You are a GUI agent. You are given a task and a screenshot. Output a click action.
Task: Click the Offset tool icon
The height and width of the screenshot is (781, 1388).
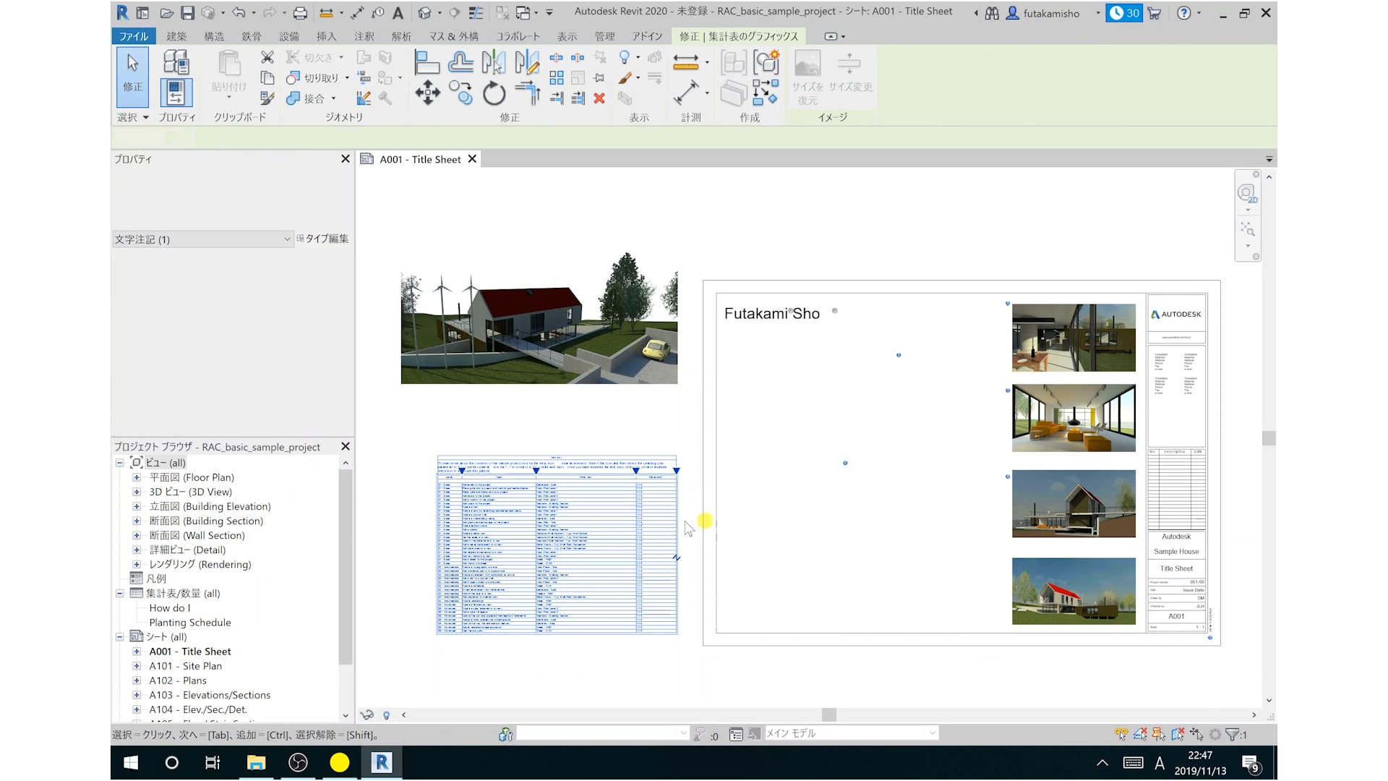(x=460, y=63)
